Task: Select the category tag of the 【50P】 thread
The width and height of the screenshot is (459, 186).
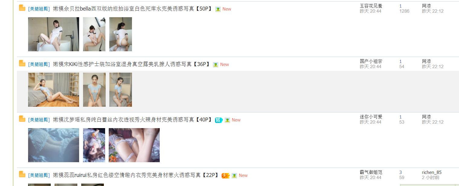Action: 39,9
